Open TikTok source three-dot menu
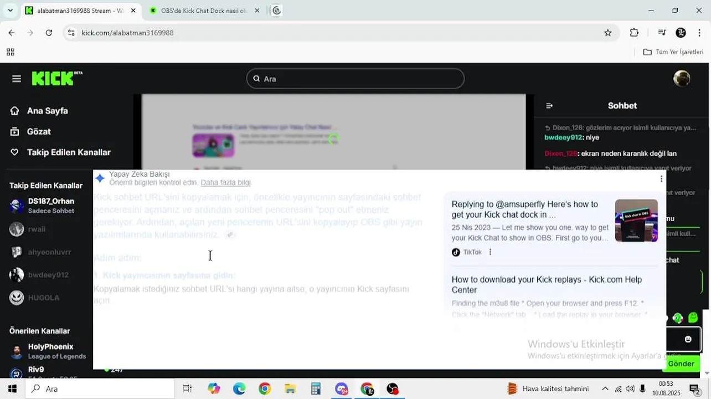Screen dimensions: 711x399 [490, 252]
